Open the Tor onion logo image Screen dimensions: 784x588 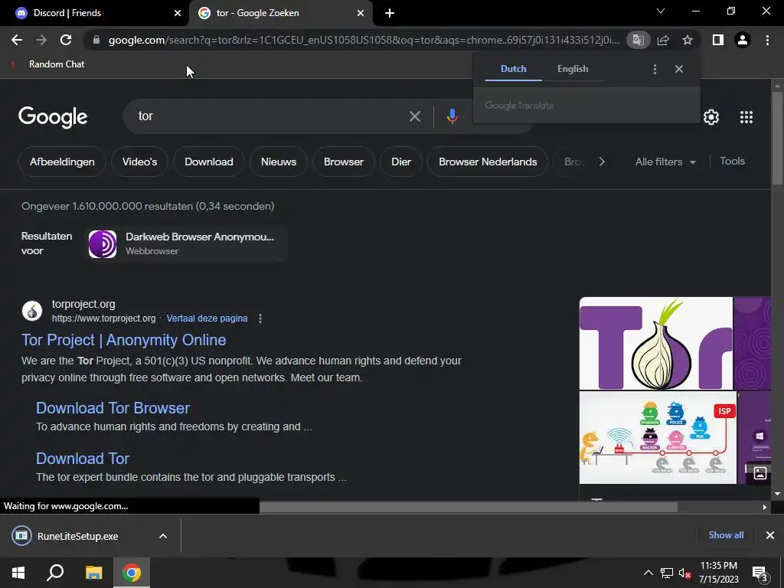pyautogui.click(x=656, y=343)
